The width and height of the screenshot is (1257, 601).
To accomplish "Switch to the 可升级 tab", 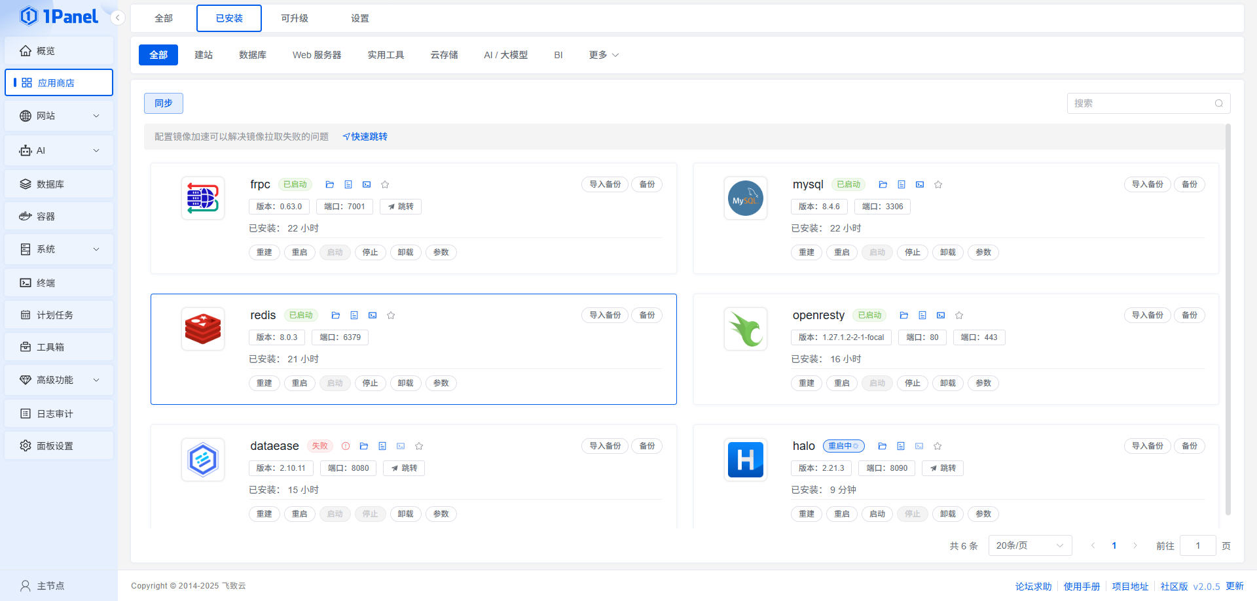I will click(295, 18).
